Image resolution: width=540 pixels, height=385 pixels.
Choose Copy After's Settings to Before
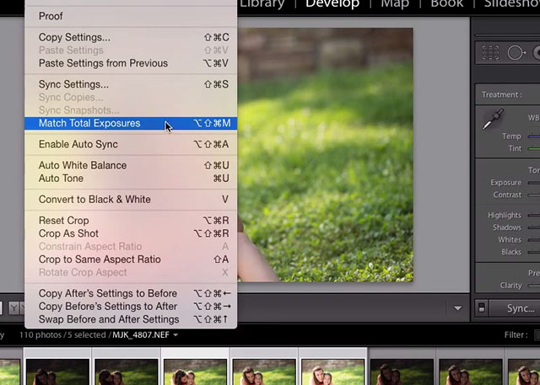(131, 293)
